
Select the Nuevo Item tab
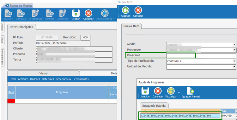coord(131,26)
